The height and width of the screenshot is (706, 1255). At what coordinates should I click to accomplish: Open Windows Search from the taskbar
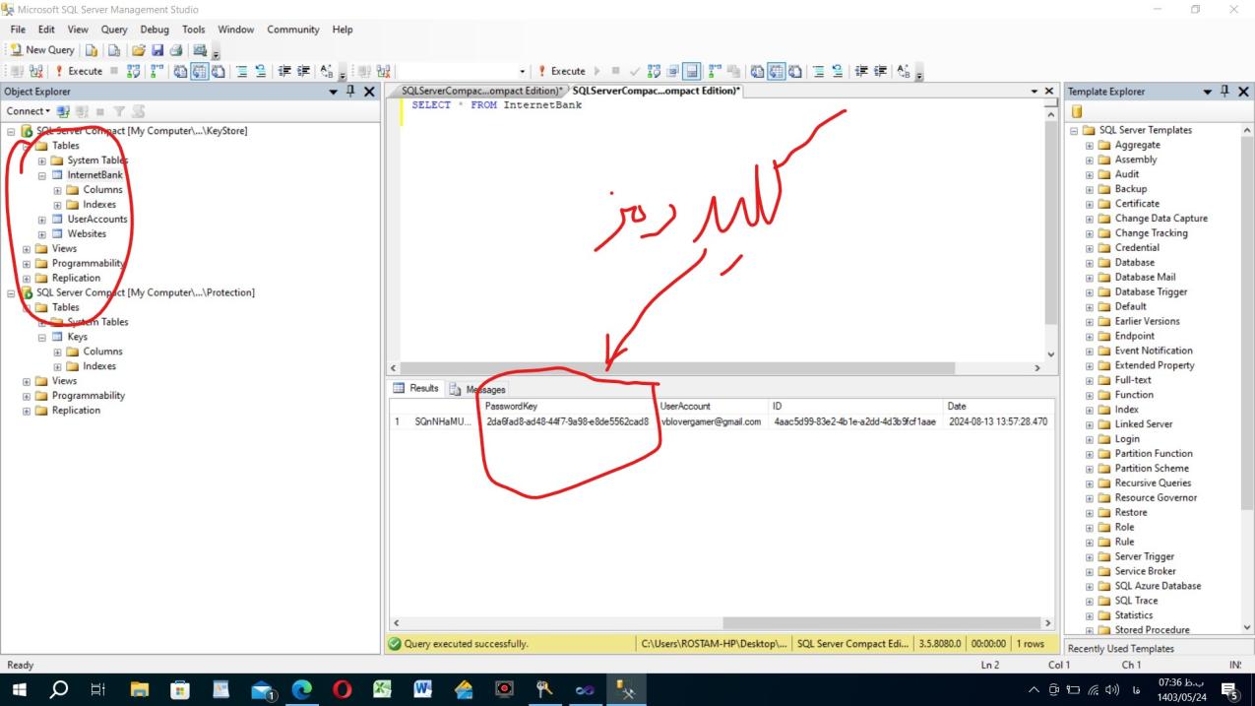[59, 690]
